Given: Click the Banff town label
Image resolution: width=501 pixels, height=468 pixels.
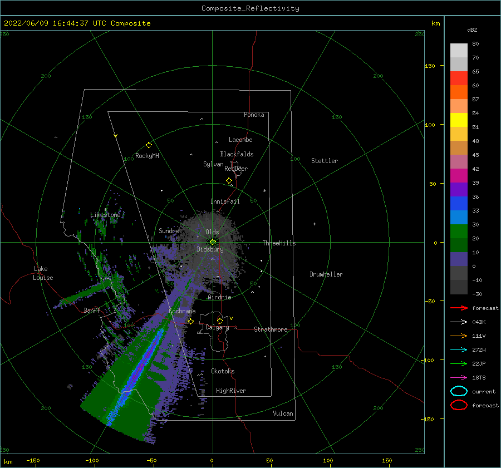Looking at the screenshot, I should [x=92, y=311].
